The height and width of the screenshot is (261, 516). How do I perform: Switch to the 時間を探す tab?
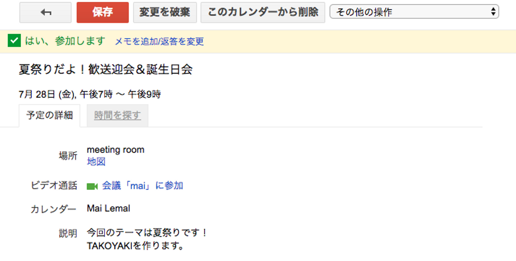click(x=118, y=115)
